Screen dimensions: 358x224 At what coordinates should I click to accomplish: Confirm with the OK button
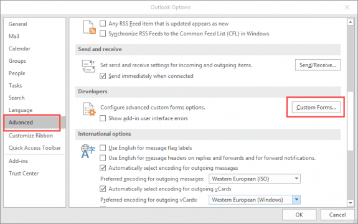[x=299, y=215]
